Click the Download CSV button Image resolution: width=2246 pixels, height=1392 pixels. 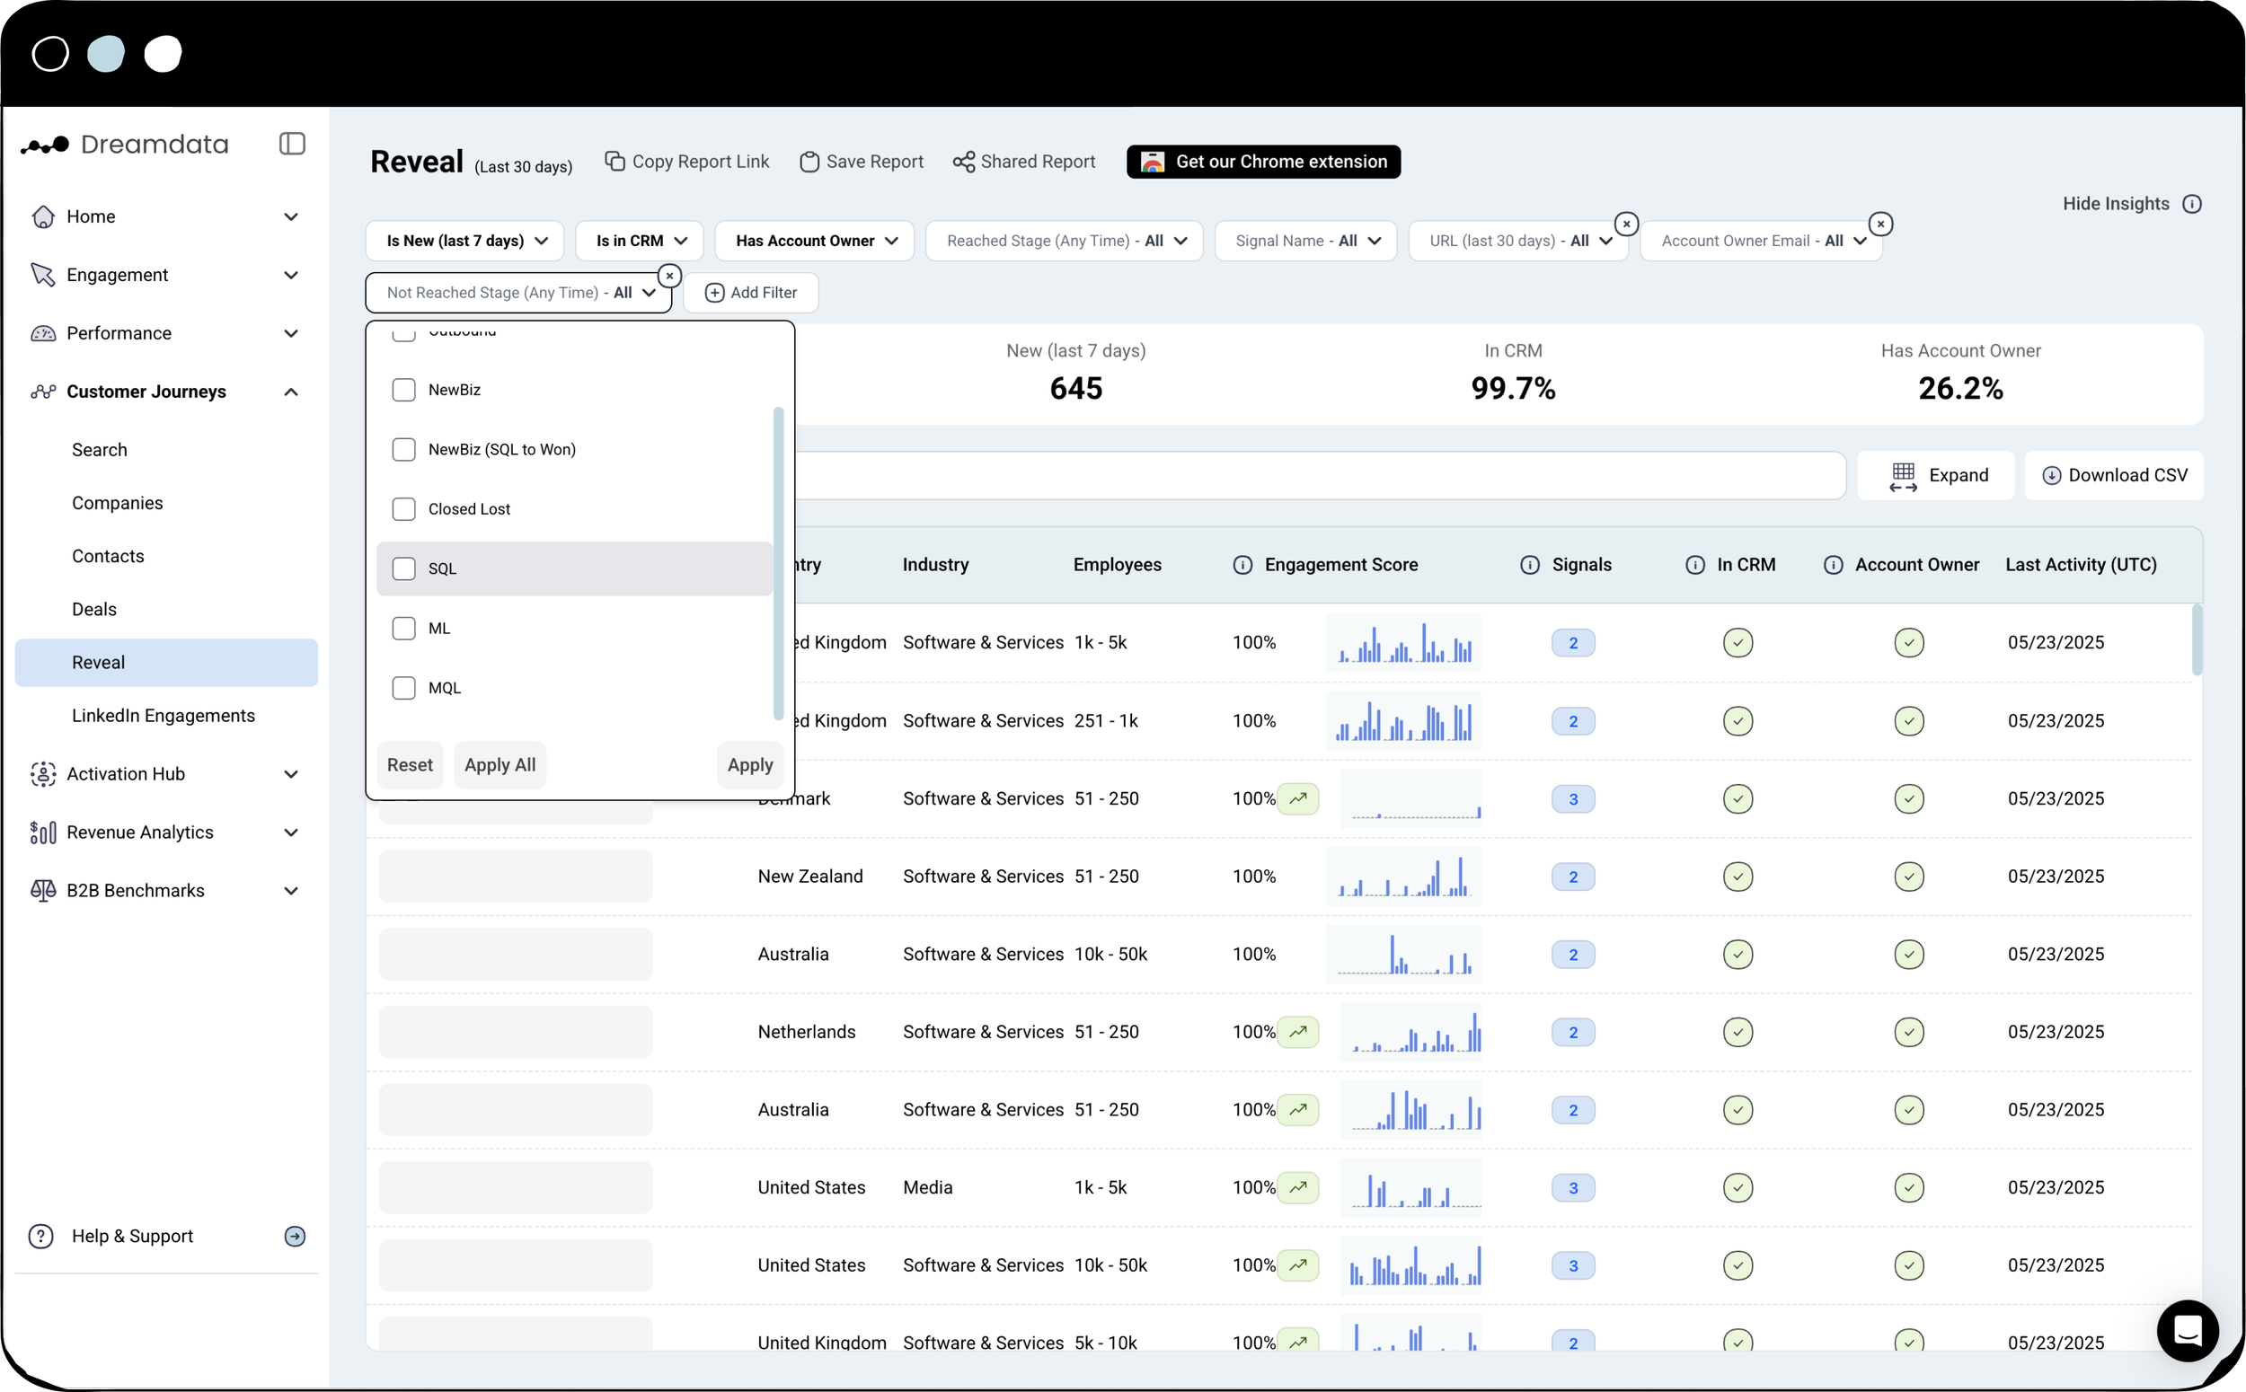tap(2113, 475)
